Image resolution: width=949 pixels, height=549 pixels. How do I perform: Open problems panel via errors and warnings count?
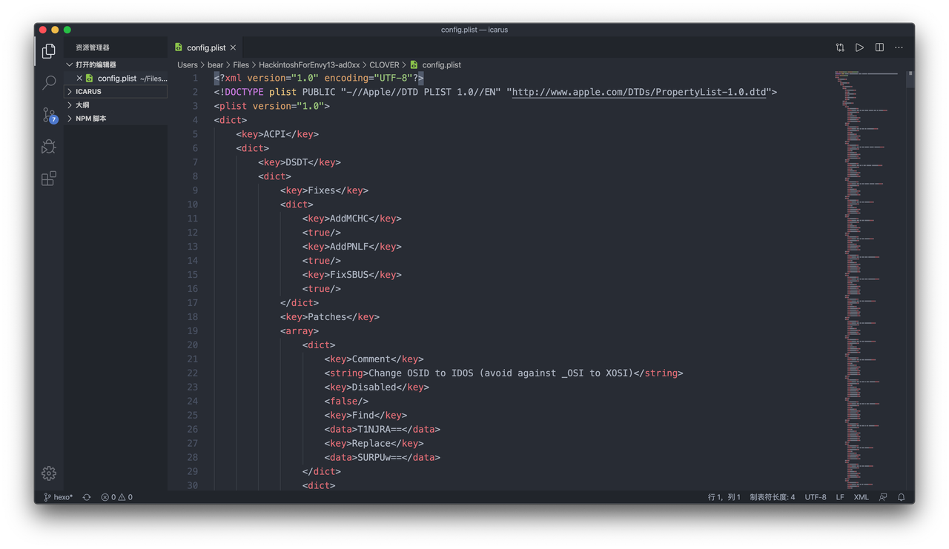coord(116,497)
